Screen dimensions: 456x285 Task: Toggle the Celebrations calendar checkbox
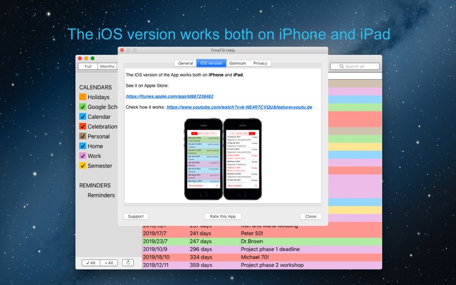(x=83, y=127)
